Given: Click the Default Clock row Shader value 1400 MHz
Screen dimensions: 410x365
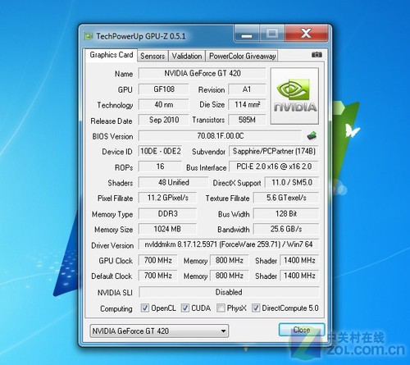Looking at the screenshot, I should click(x=299, y=276).
